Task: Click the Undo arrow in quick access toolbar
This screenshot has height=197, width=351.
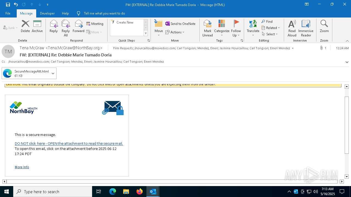Action: point(16,5)
